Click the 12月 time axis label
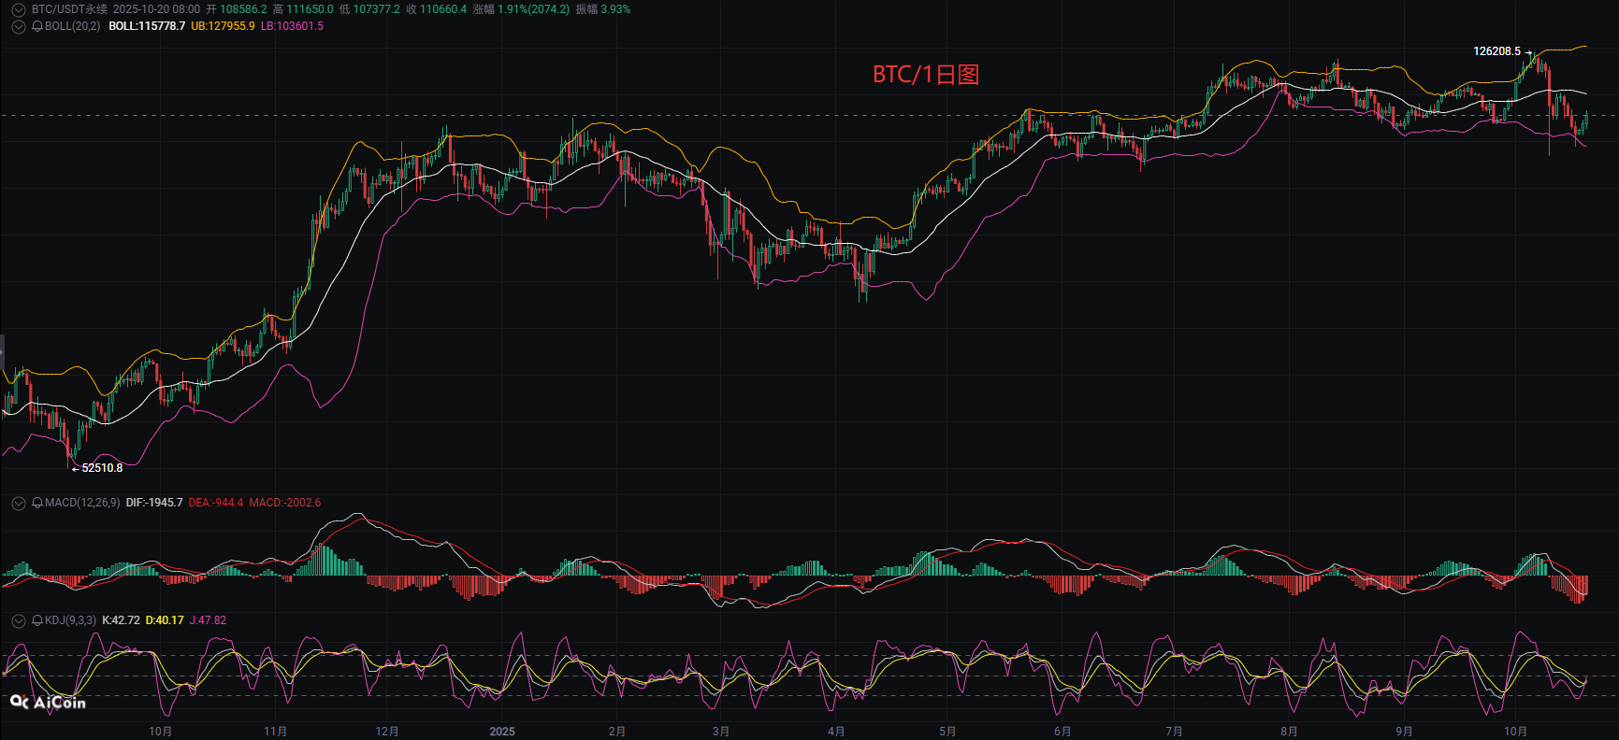This screenshot has height=740, width=1619. [387, 732]
